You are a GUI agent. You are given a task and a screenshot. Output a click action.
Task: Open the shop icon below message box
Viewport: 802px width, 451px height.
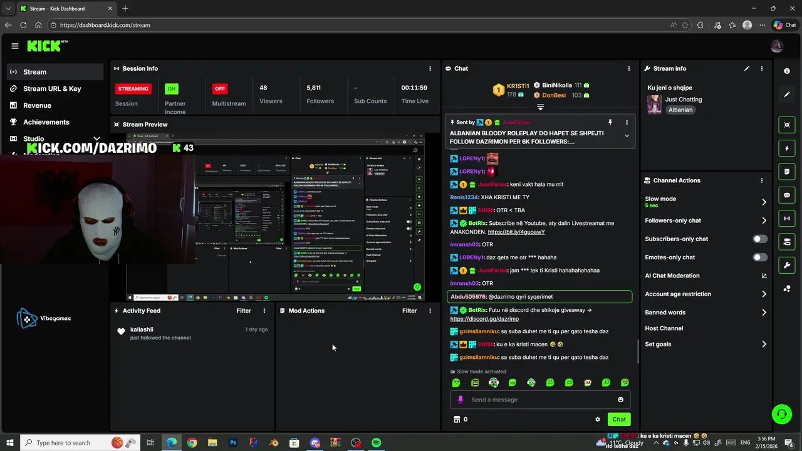coord(457,420)
